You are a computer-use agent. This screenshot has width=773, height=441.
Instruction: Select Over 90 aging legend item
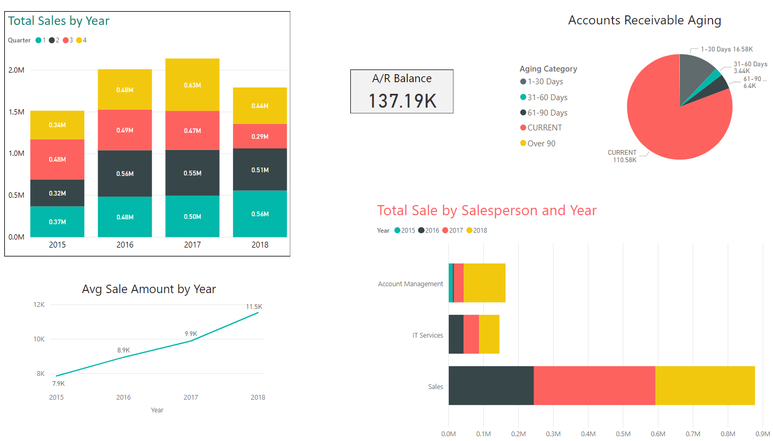click(x=541, y=144)
